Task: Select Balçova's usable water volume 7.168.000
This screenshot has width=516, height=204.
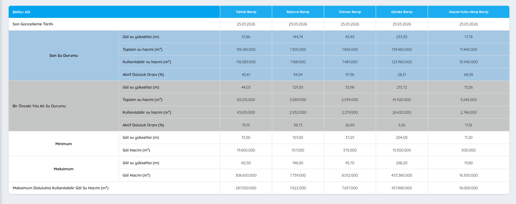Action: pyautogui.click(x=298, y=62)
